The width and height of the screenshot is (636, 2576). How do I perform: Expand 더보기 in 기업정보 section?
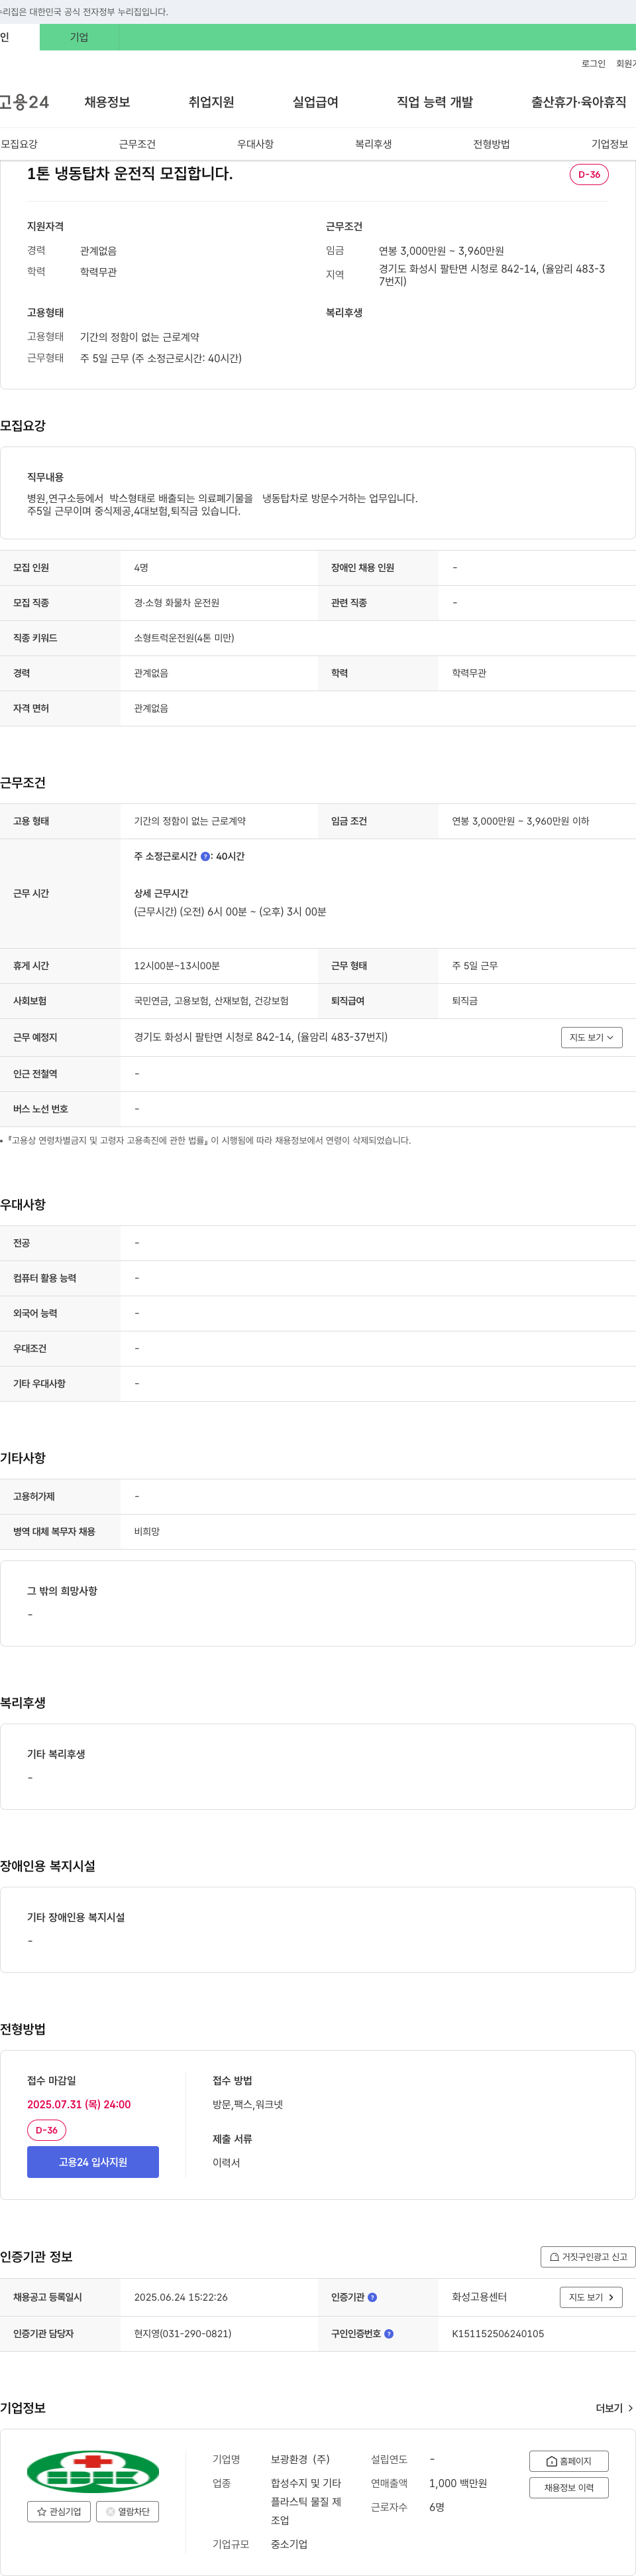click(614, 2408)
